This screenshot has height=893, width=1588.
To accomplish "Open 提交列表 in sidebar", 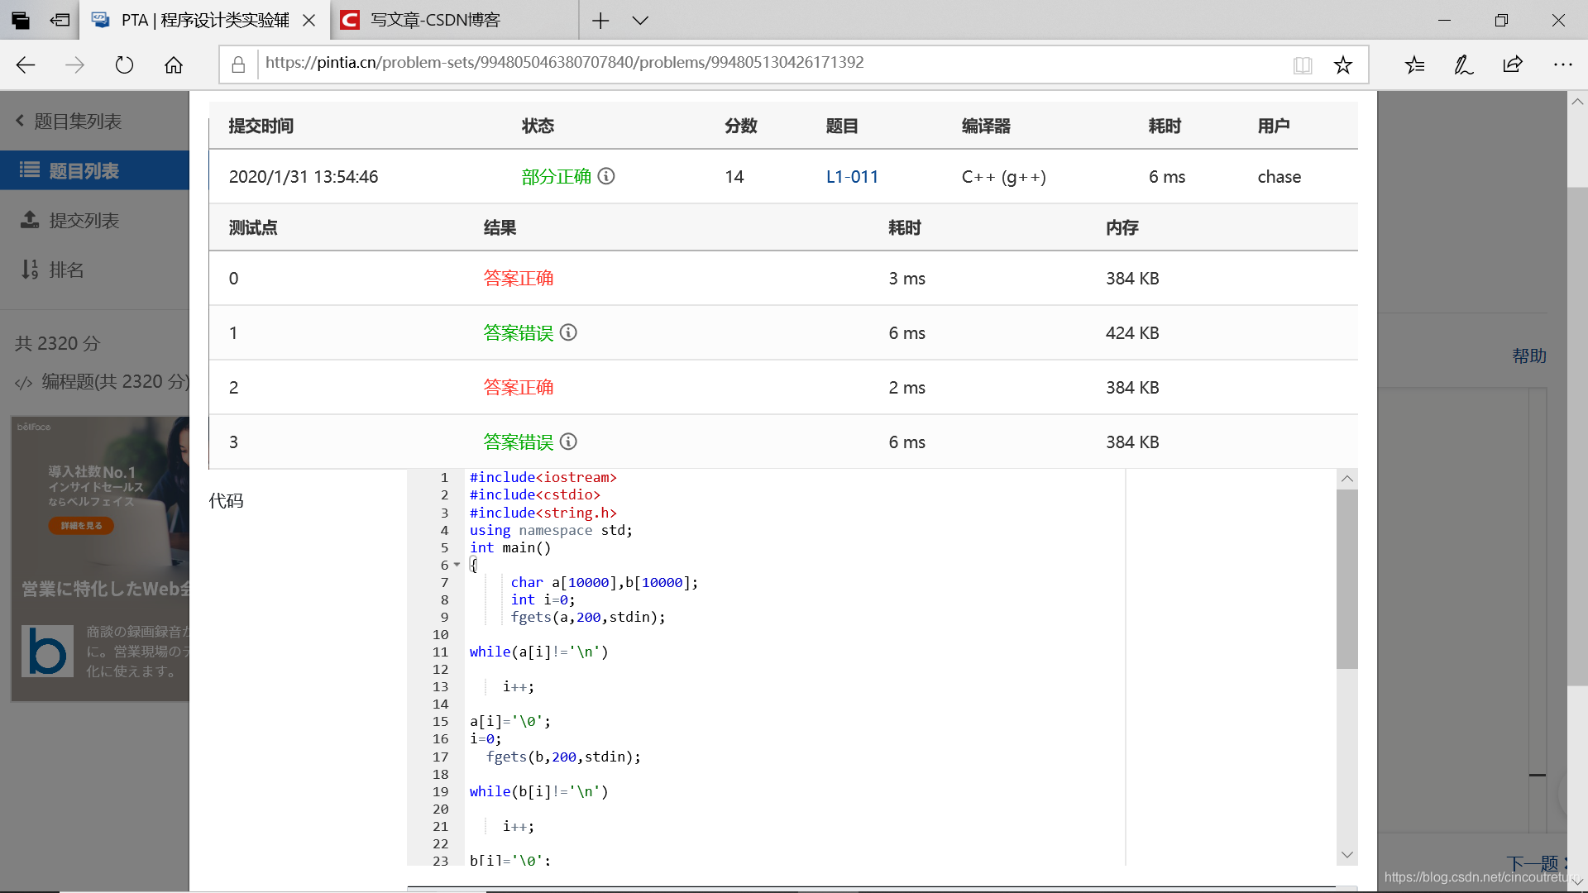I will pos(84,220).
